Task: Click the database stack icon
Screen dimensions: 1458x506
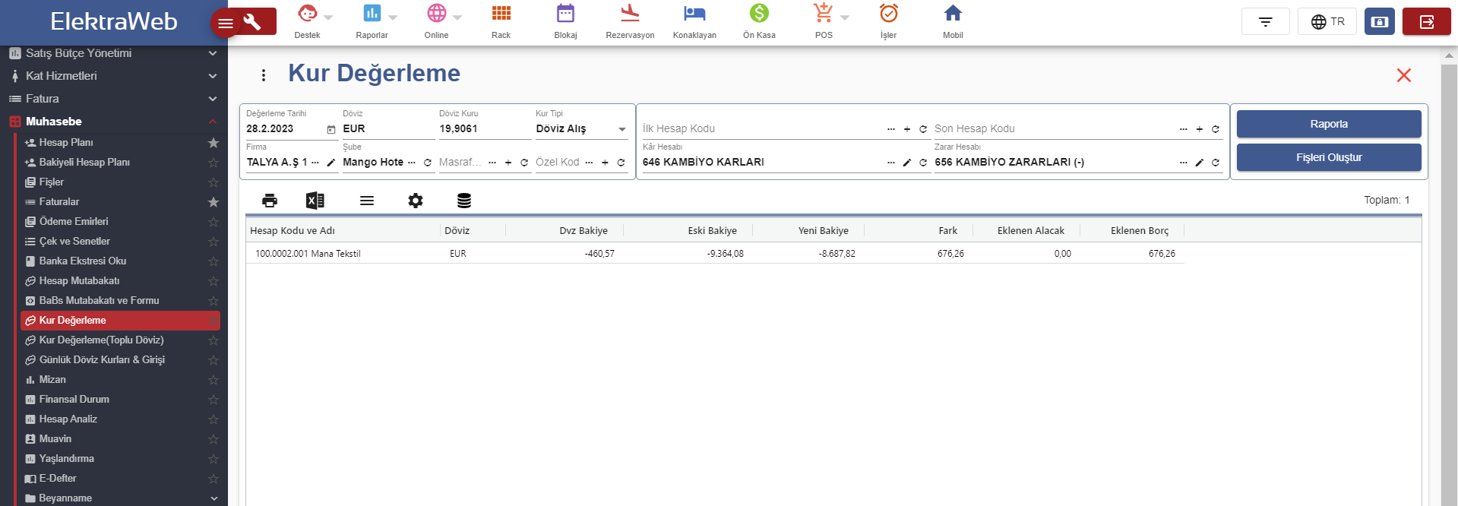Action: [464, 201]
